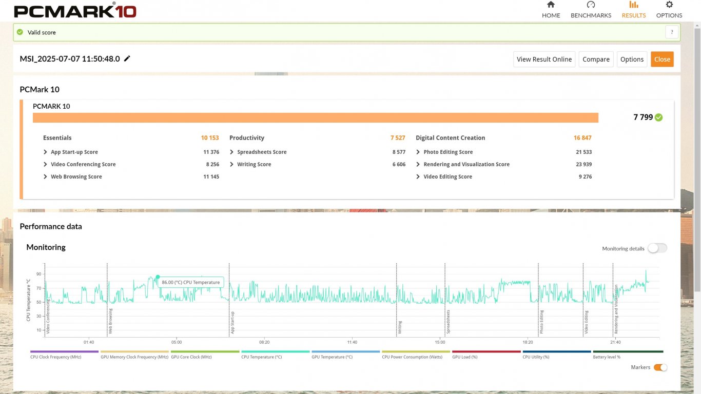Click the 8 577 Spreadsheets value

(x=399, y=152)
